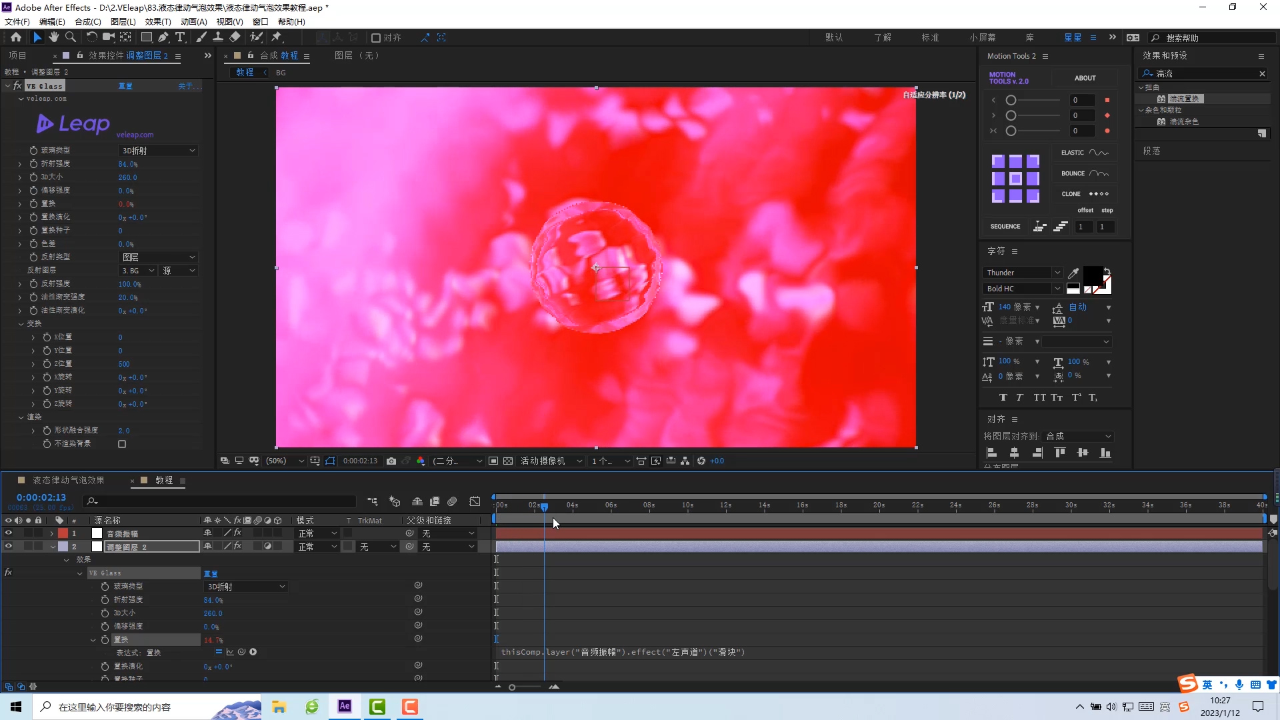
Task: Click the black fill color swatch
Action: 1092,275
